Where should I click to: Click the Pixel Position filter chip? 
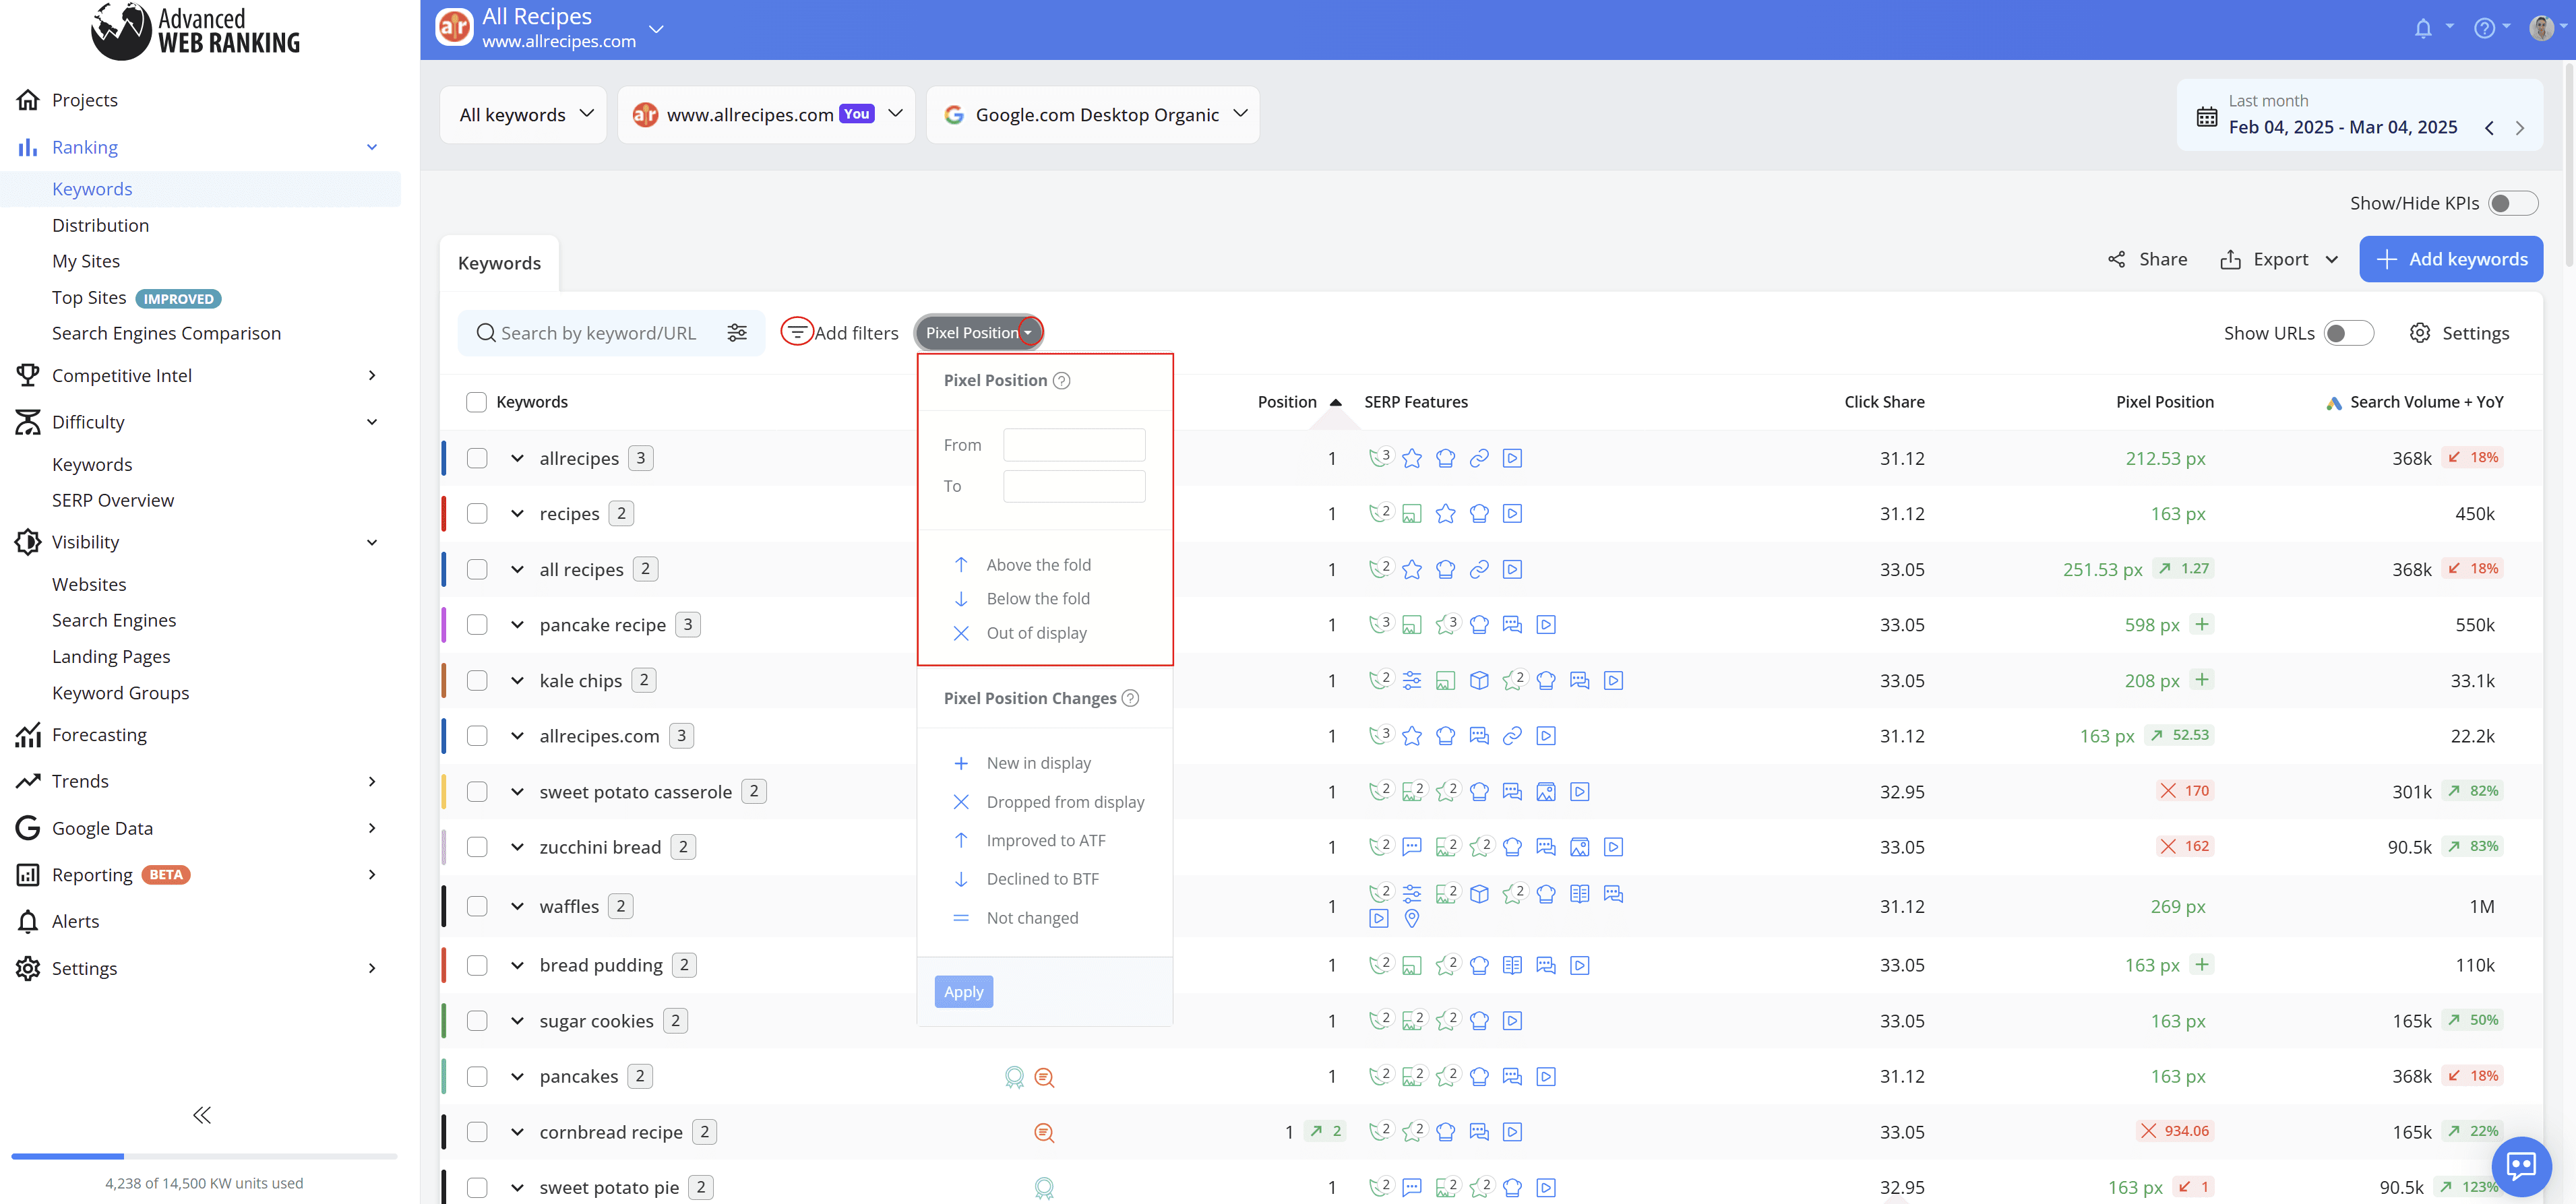tap(979, 333)
